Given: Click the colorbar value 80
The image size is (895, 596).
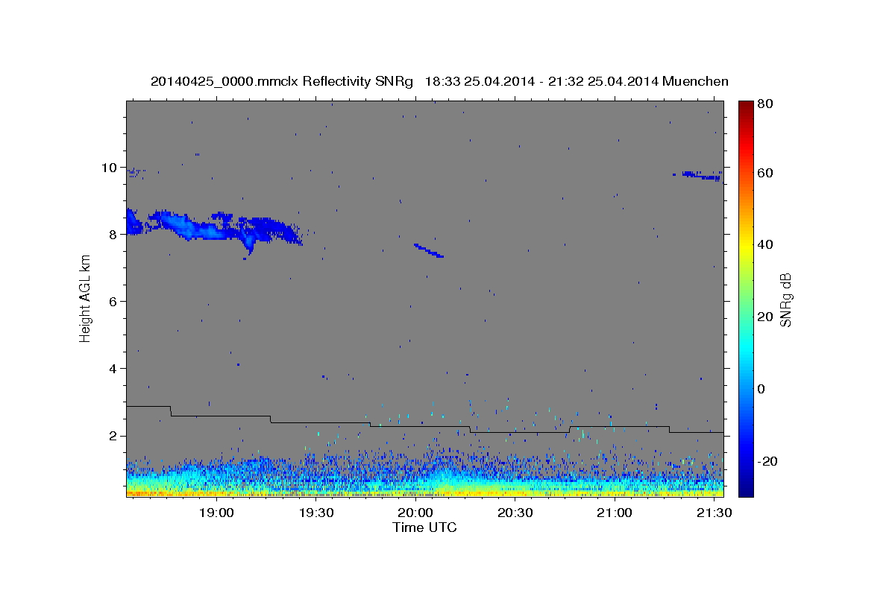Looking at the screenshot, I should pyautogui.click(x=765, y=104).
